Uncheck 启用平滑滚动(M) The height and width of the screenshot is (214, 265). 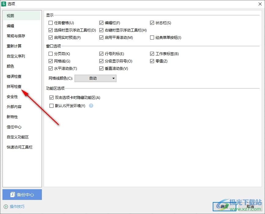[101, 38]
